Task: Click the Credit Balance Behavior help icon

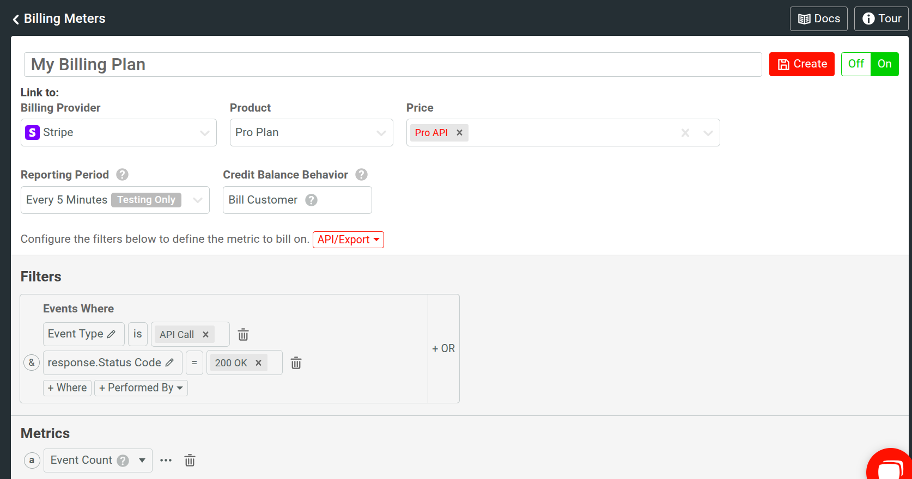Action: (361, 175)
